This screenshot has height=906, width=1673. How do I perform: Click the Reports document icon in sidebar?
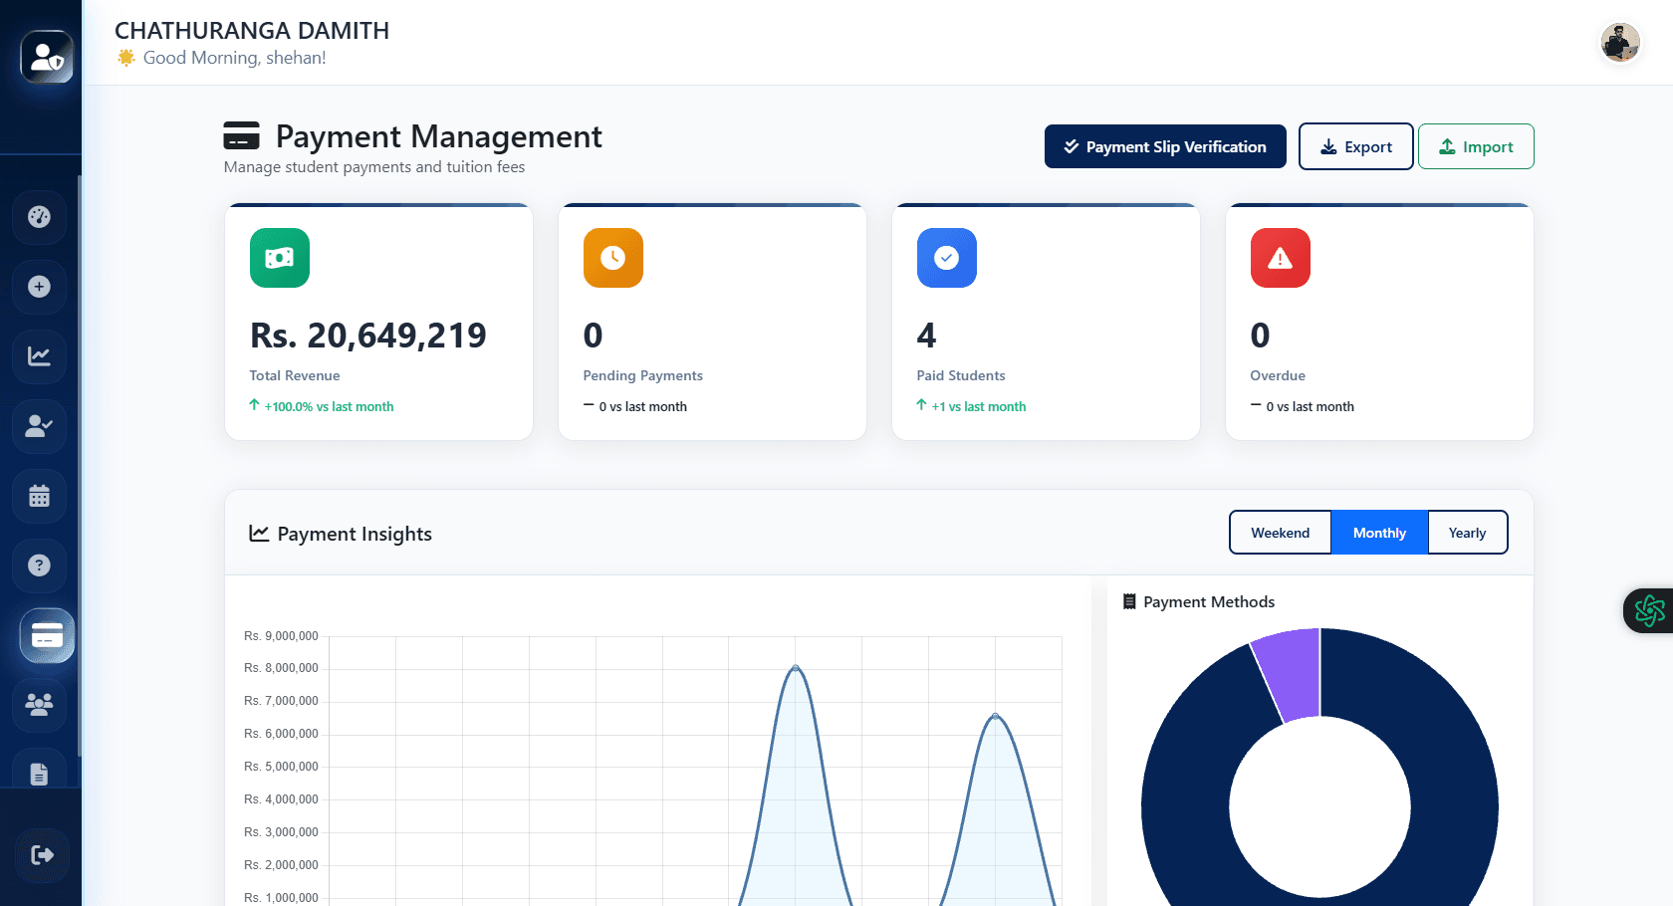tap(40, 772)
